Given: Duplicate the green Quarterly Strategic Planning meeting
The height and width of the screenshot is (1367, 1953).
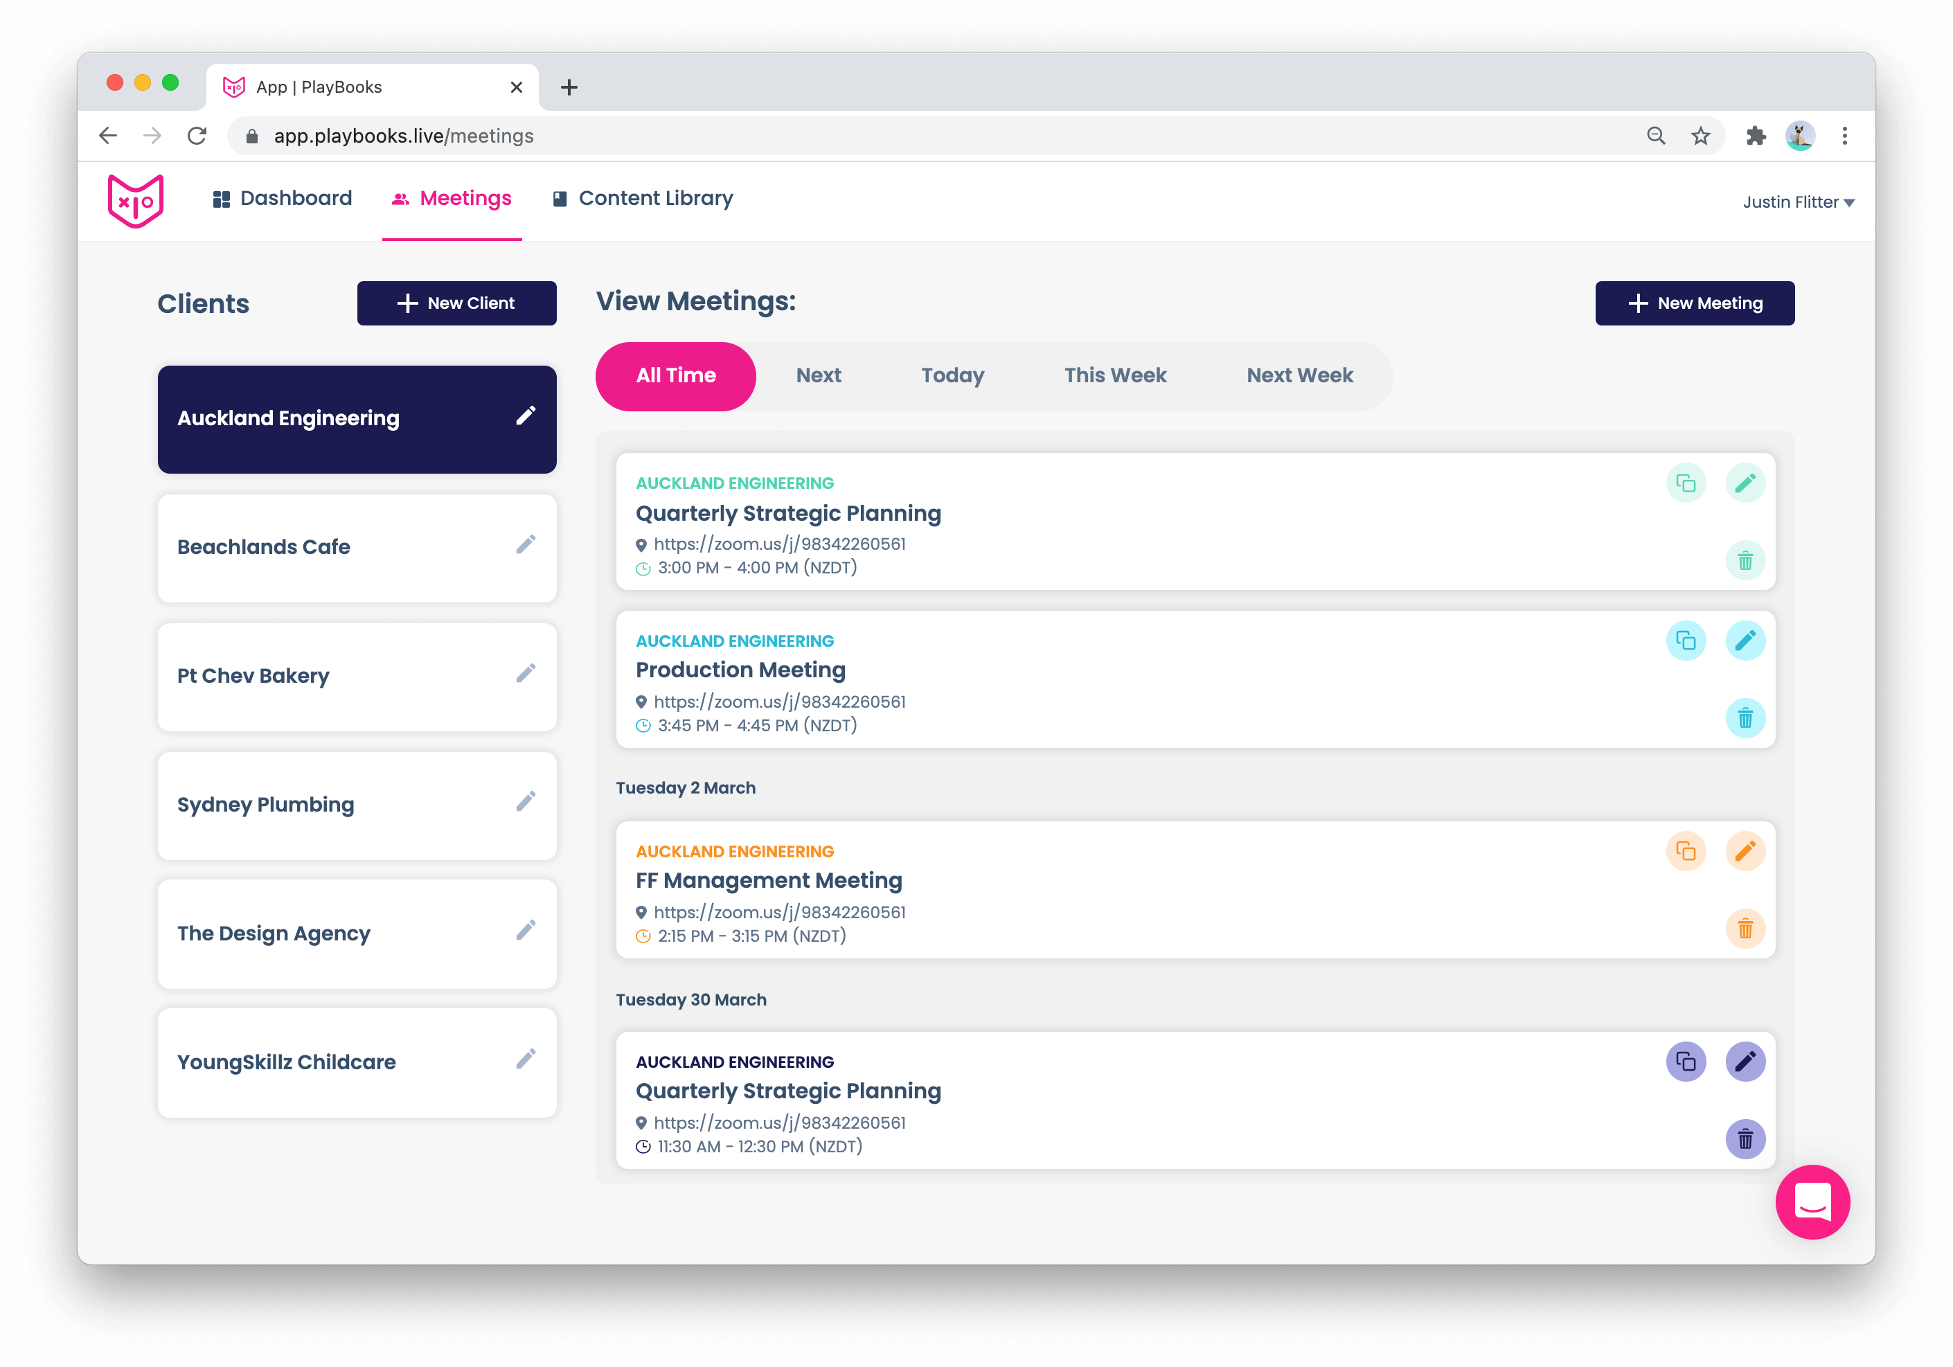Looking at the screenshot, I should [1685, 483].
